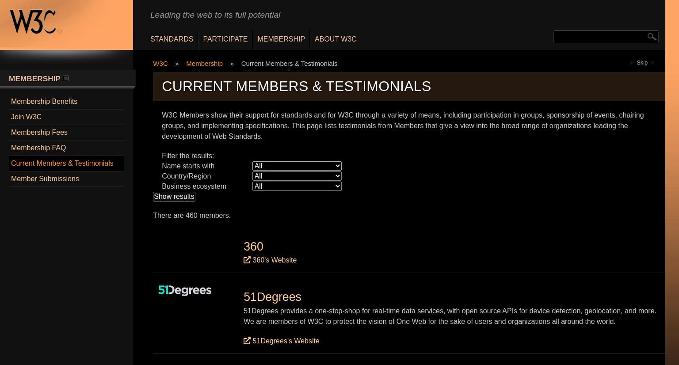
Task: Open the Country/Region dropdown
Action: (297, 176)
